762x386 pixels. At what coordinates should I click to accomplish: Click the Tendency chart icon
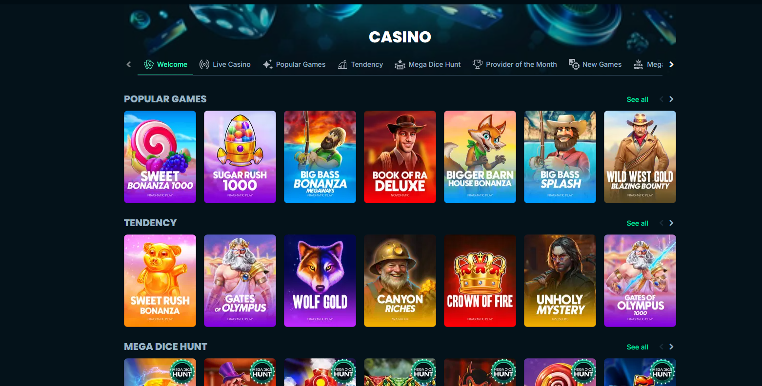point(342,64)
